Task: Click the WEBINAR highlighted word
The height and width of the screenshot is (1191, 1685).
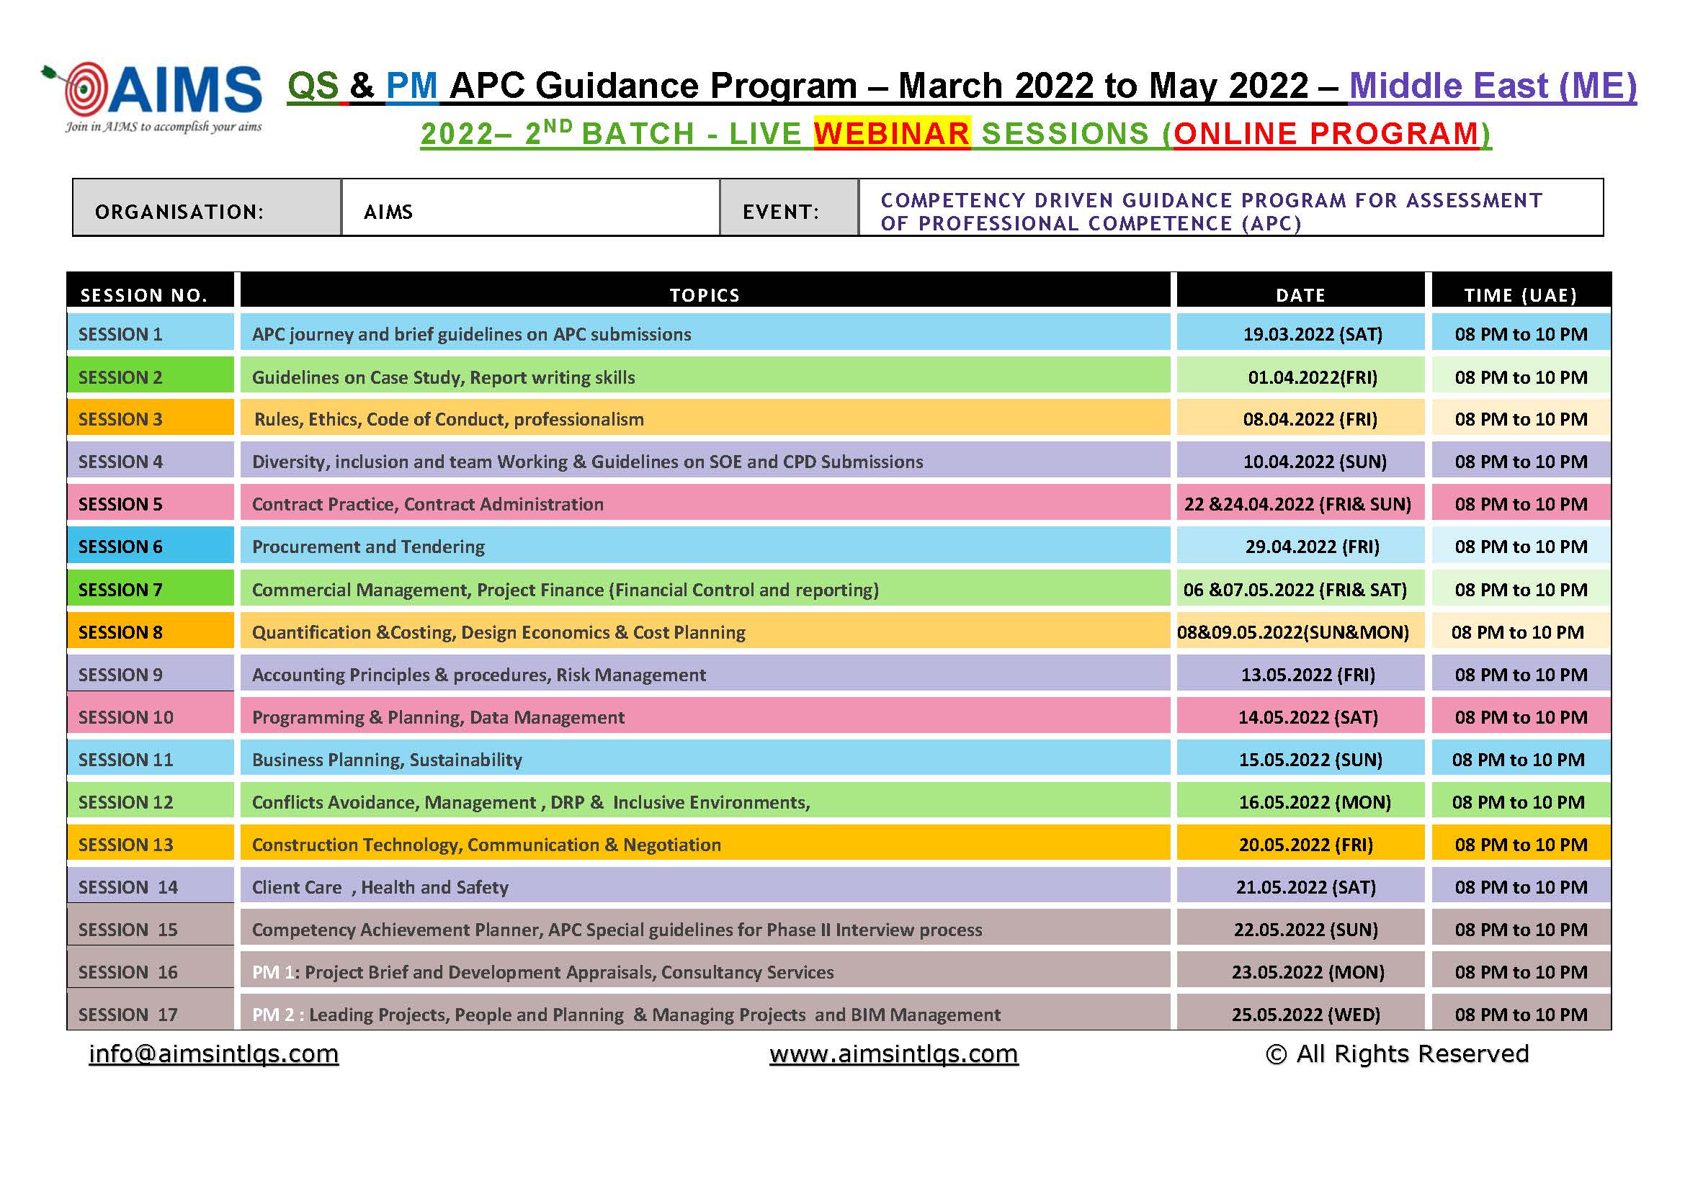Action: tap(892, 133)
